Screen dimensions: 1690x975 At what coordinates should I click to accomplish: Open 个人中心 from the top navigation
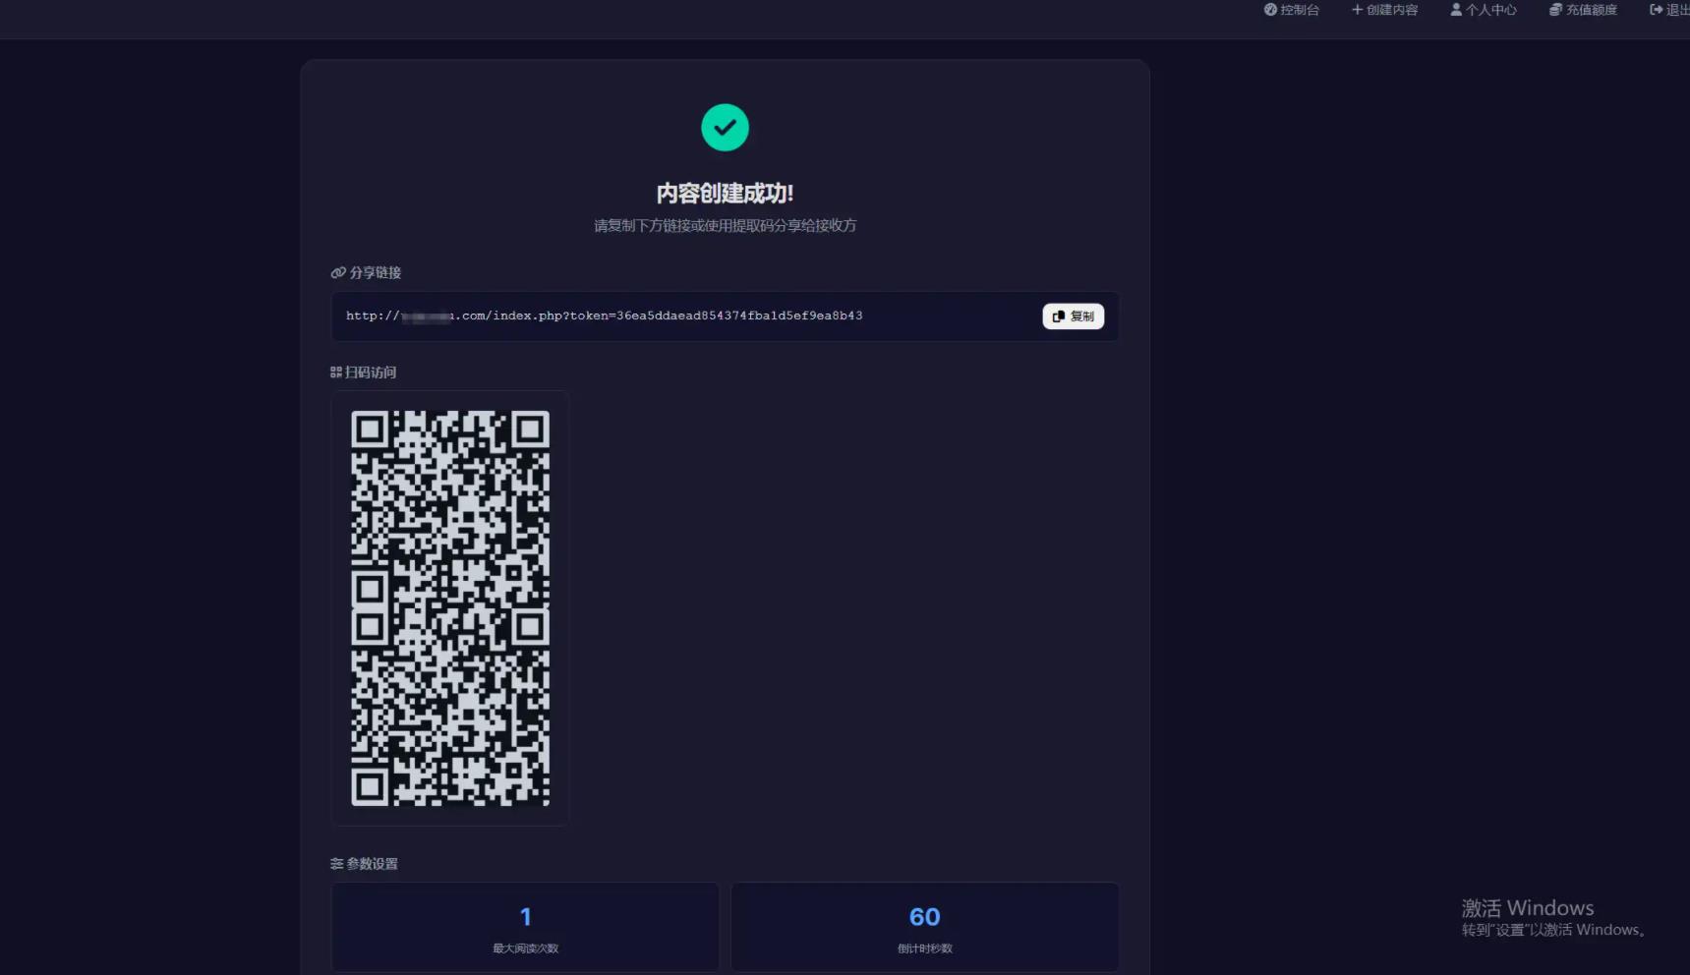click(x=1484, y=10)
